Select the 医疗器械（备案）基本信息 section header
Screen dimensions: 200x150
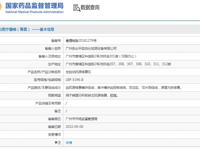[27, 29]
